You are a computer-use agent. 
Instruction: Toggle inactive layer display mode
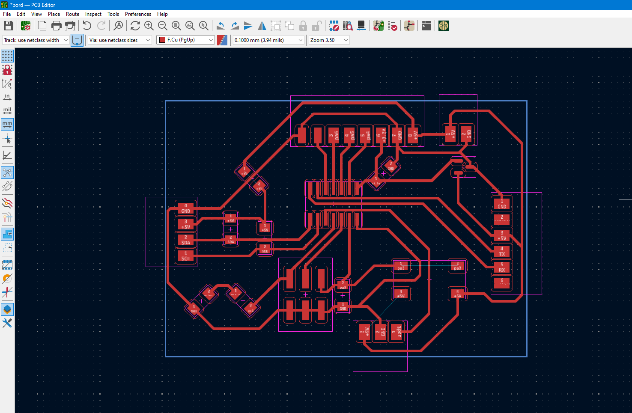[x=7, y=203]
